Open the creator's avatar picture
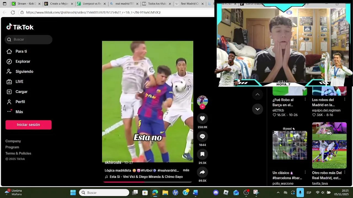 pos(202,101)
